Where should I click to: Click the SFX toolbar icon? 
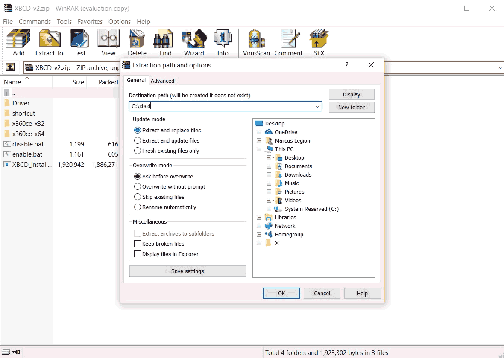(319, 43)
